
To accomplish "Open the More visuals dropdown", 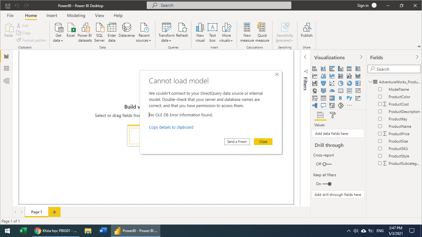I will pyautogui.click(x=226, y=33).
